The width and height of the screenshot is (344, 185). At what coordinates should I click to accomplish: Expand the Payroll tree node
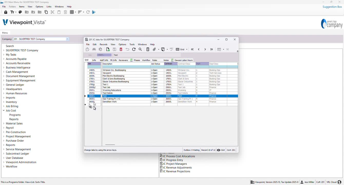4,128
